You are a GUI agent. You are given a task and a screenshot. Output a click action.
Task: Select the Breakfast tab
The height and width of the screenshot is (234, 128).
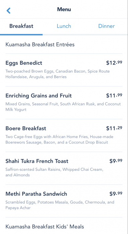21,26
